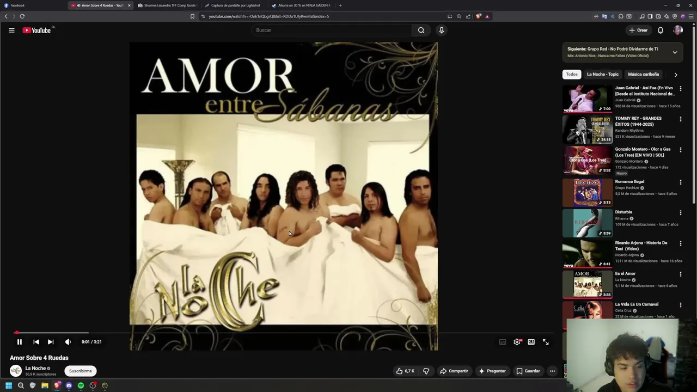Switch to theater mode
This screenshot has height=392, width=697.
click(531, 342)
